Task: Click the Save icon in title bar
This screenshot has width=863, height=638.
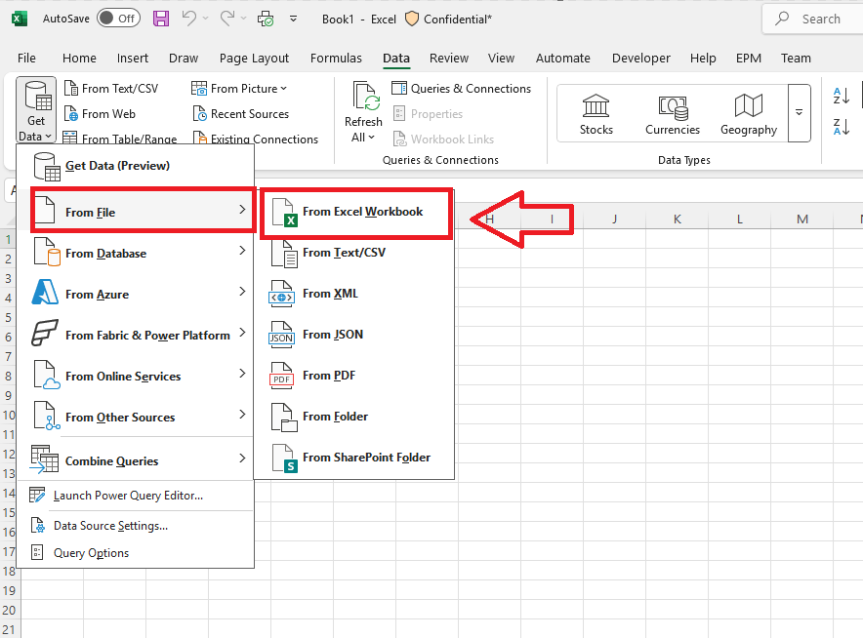Action: click(x=161, y=19)
